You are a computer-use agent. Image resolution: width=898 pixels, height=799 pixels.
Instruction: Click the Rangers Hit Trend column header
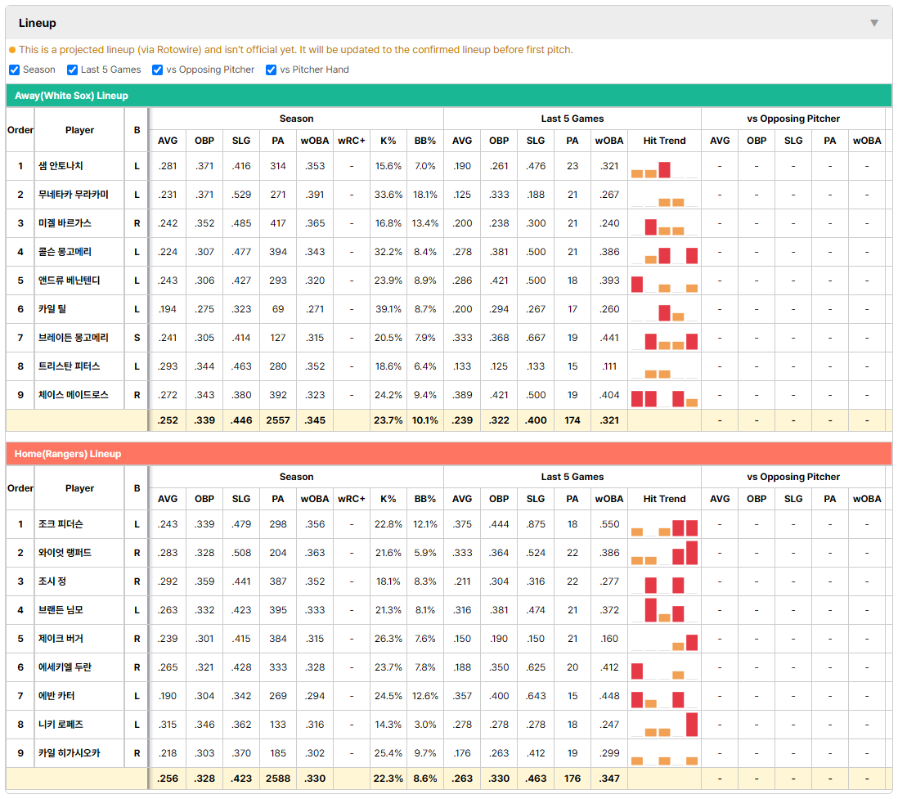click(x=664, y=499)
